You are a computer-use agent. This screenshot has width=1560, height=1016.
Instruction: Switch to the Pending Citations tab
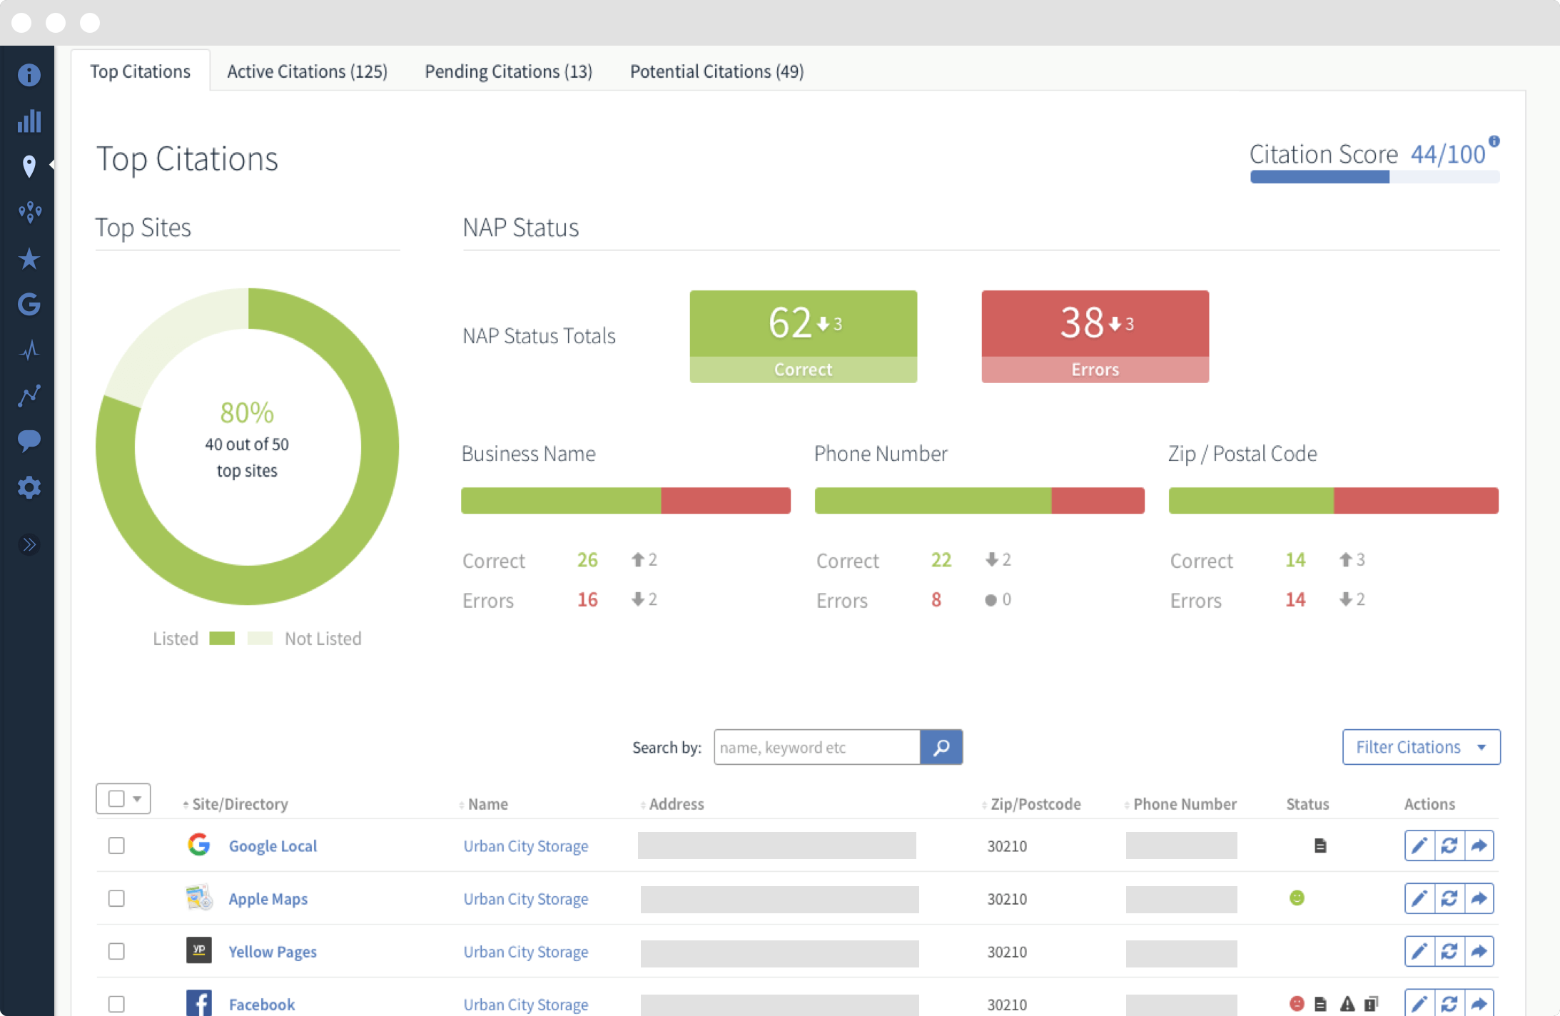[508, 71]
